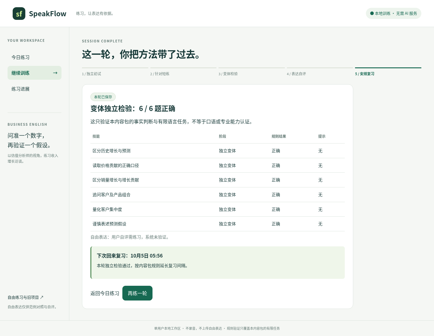Screen dimensions: 434x336
Task: Click the BUSINESS ENGLISH section label
Action: coord(27,125)
